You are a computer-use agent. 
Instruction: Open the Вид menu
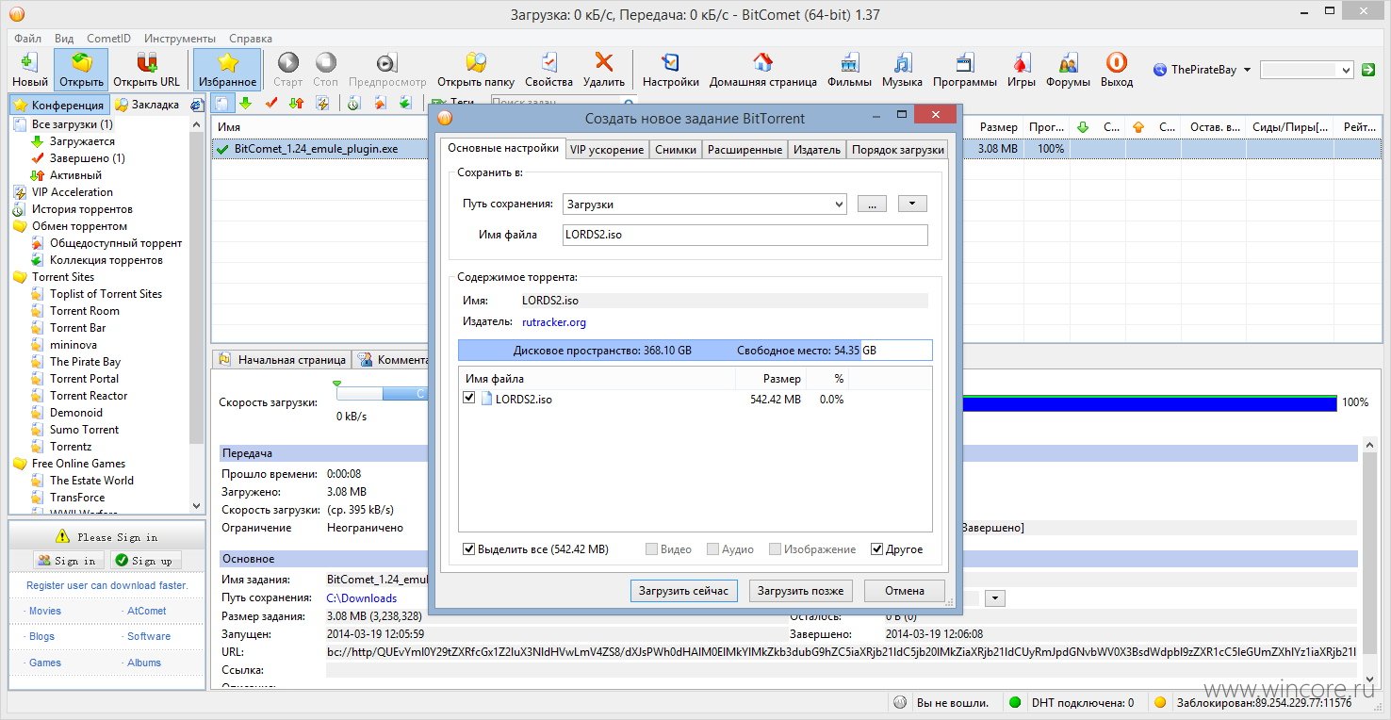pyautogui.click(x=64, y=39)
